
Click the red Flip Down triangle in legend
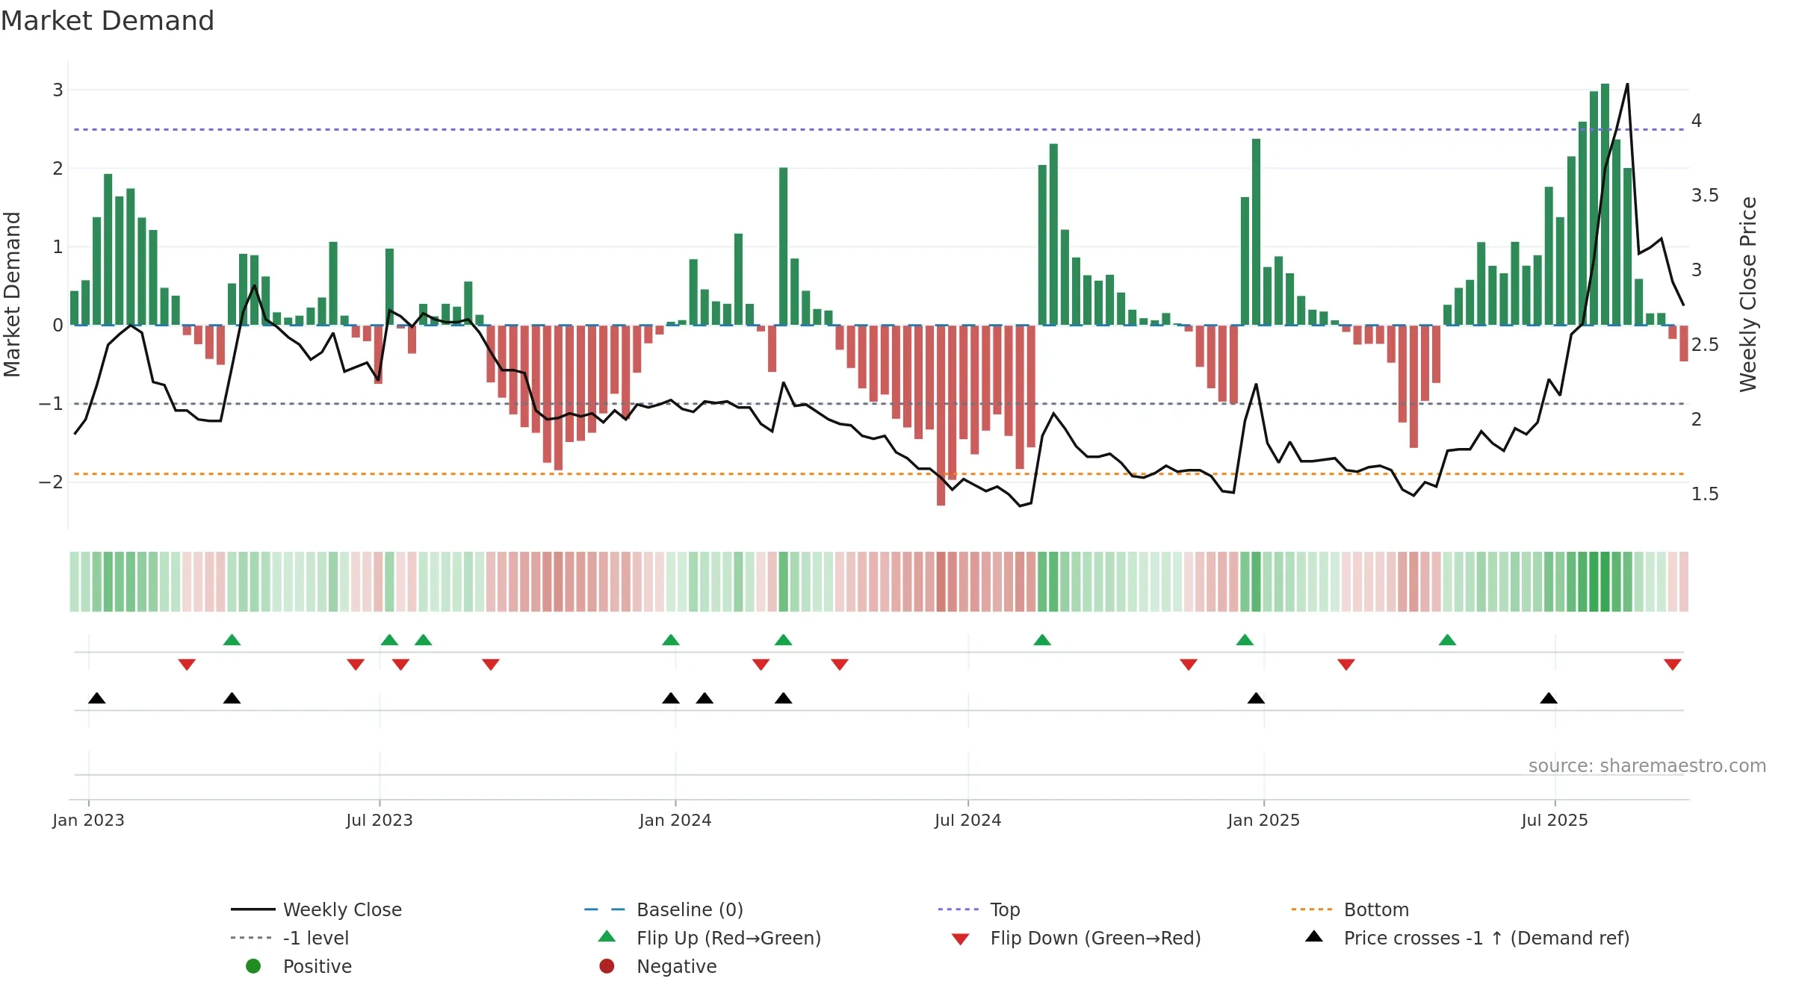961,939
